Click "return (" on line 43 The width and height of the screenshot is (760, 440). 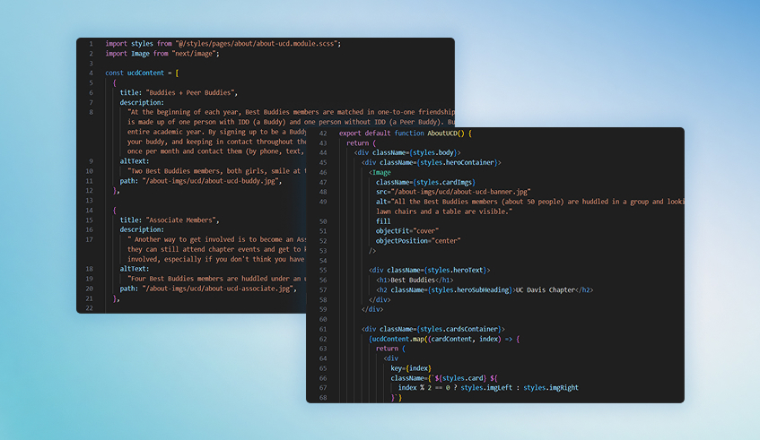(x=361, y=143)
